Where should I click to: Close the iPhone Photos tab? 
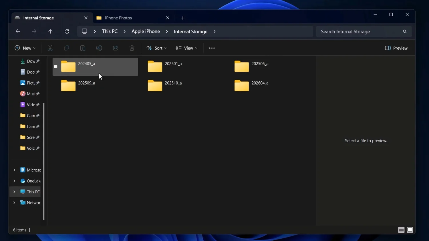click(x=168, y=18)
